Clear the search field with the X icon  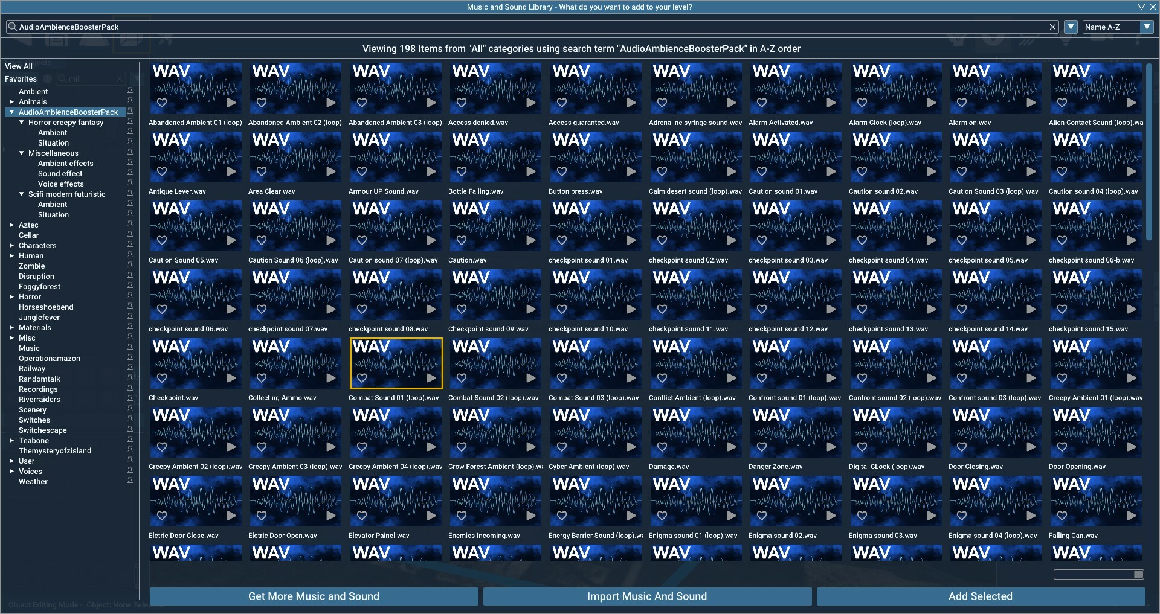pyautogui.click(x=1053, y=27)
